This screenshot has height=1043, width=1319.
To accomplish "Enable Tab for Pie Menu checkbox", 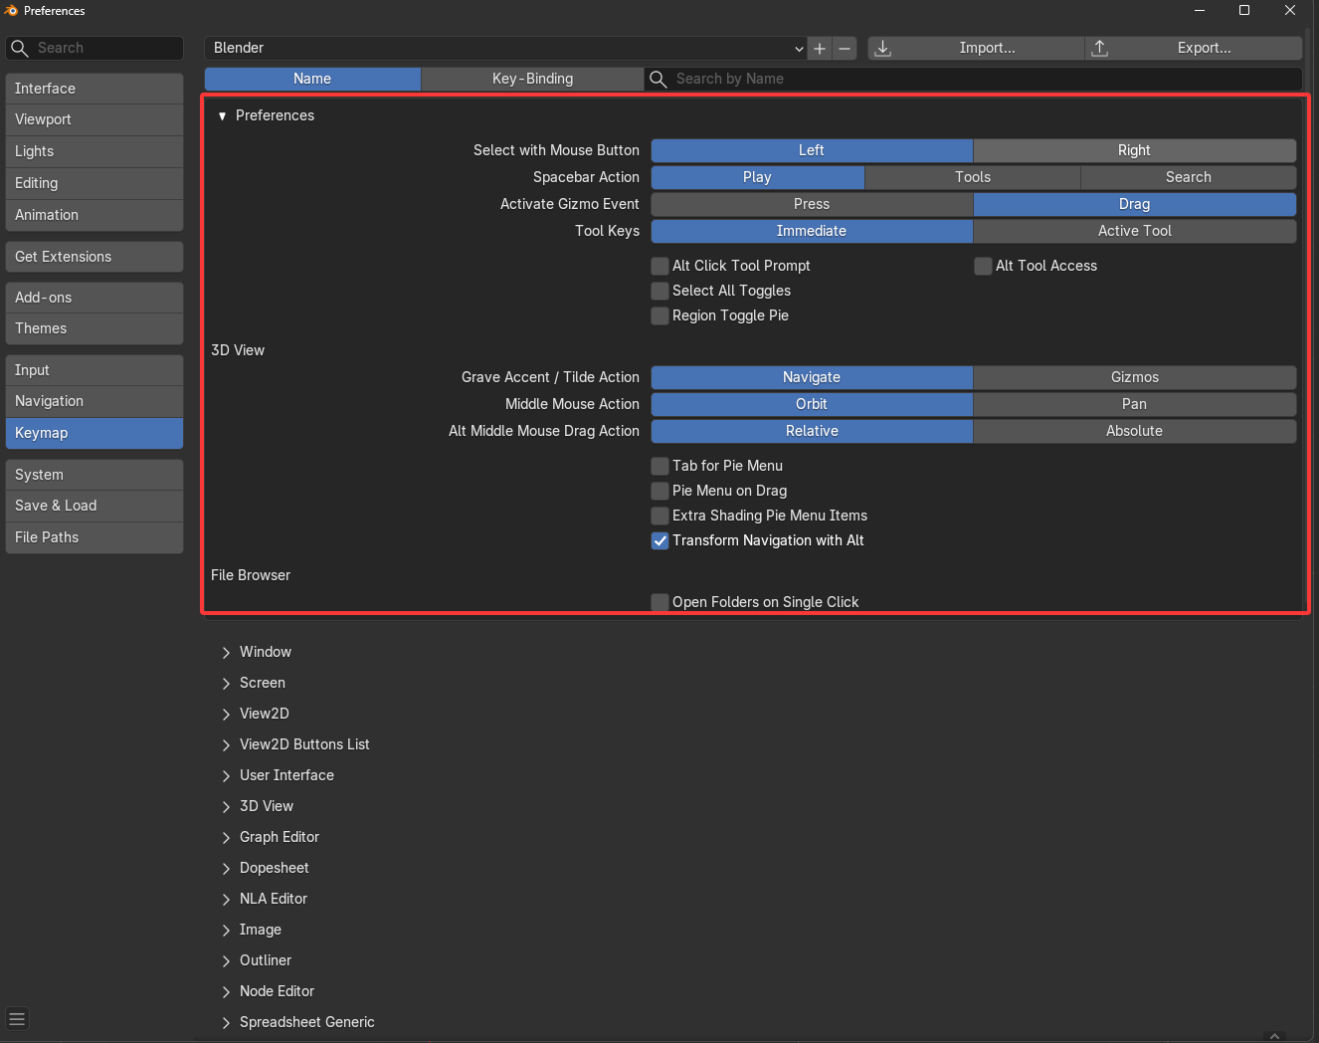I will pos(659,466).
